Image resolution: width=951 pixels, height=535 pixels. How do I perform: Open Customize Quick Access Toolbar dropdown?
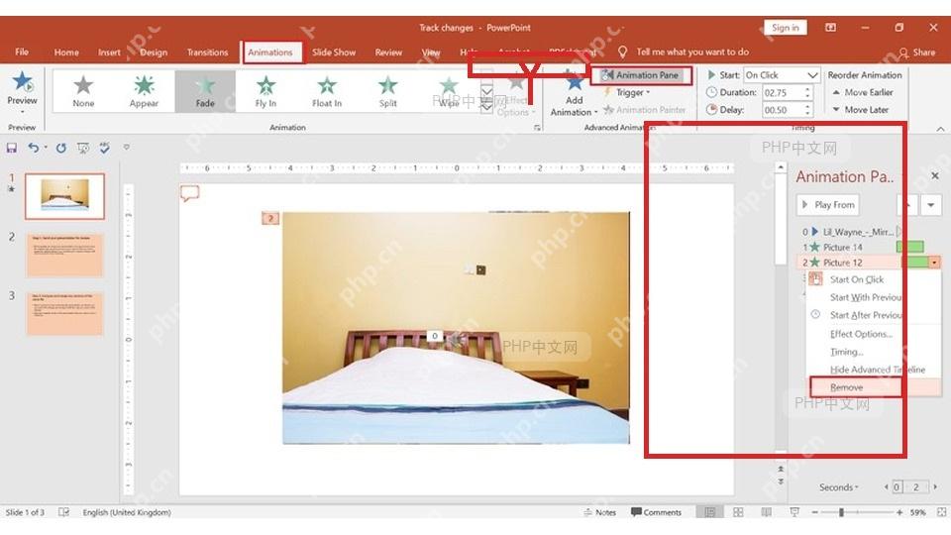(126, 148)
